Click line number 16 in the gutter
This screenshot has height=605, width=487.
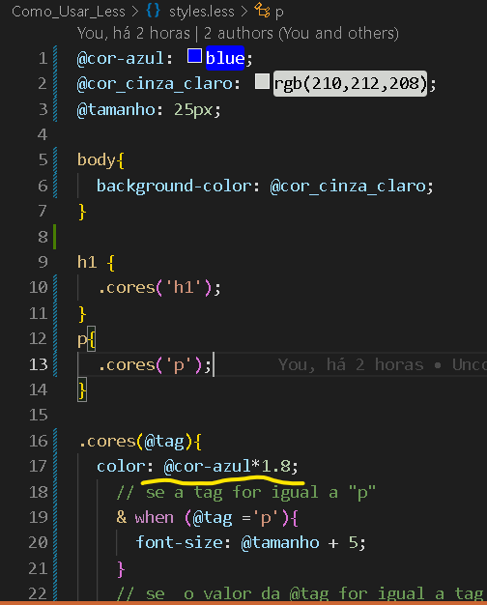(x=39, y=441)
